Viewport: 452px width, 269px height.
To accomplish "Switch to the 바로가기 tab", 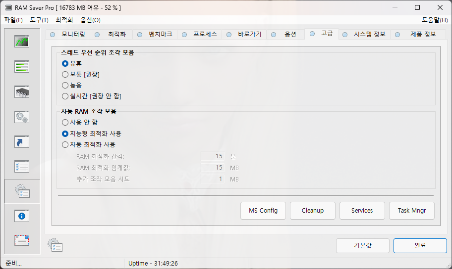I will pyautogui.click(x=244, y=34).
